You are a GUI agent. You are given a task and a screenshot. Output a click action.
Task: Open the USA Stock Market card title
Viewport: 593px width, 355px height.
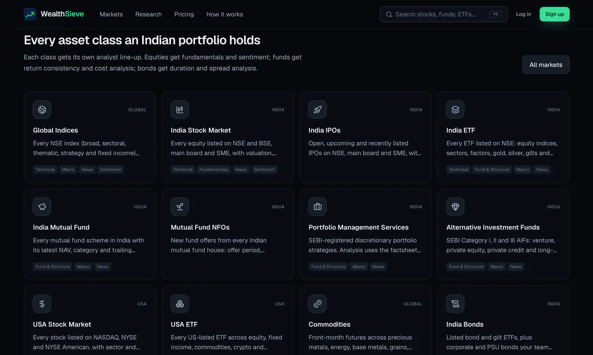62,325
